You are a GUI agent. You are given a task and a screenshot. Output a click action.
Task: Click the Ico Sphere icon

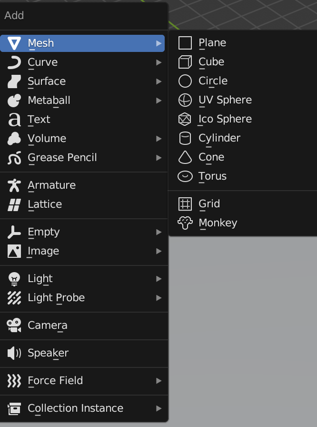[x=185, y=119]
